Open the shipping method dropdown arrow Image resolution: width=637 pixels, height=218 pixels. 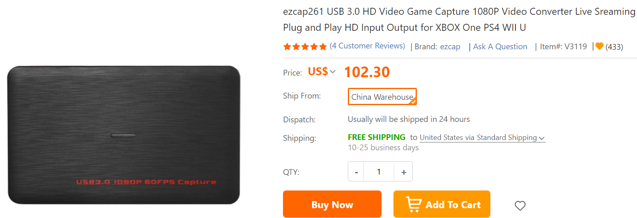(x=542, y=138)
